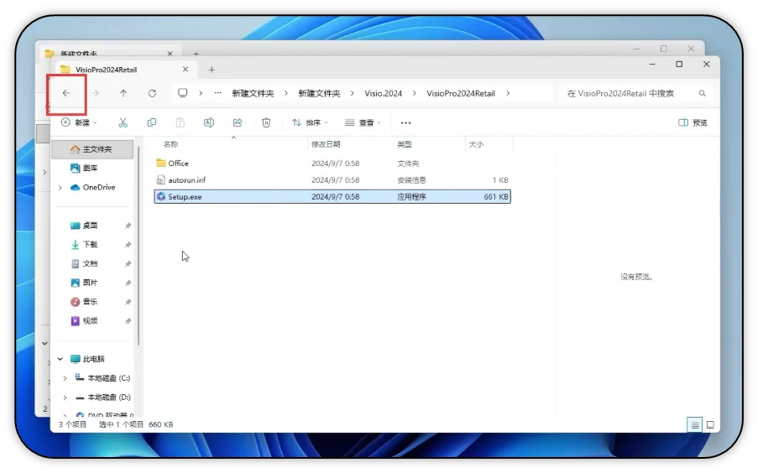Switch to details view in status bar
The height and width of the screenshot is (473, 758).
point(695,424)
